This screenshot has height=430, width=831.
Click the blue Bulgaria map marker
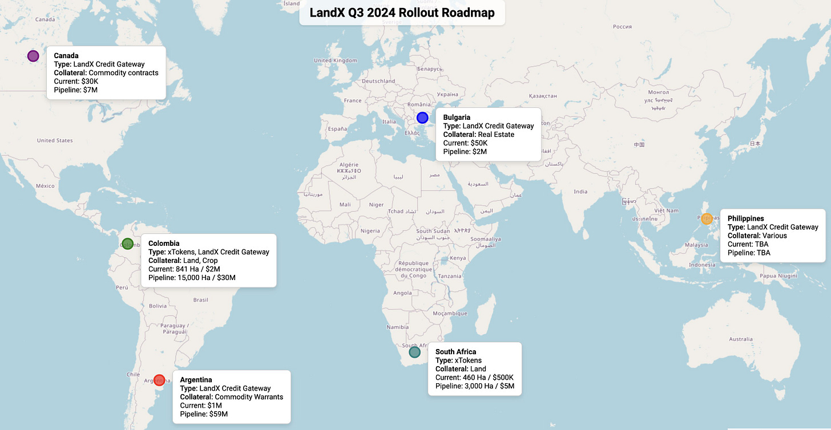click(x=422, y=118)
